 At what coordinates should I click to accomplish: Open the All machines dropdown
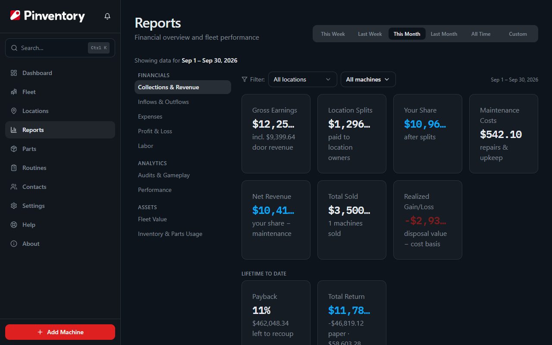tap(368, 79)
